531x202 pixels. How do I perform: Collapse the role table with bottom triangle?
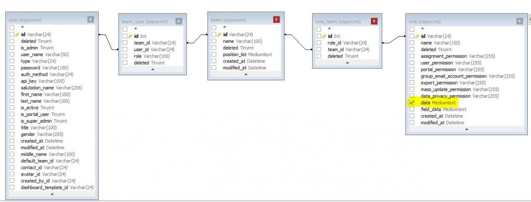coord(466,129)
